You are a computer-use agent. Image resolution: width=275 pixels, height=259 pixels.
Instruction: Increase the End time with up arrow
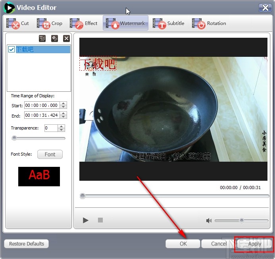click(63, 113)
